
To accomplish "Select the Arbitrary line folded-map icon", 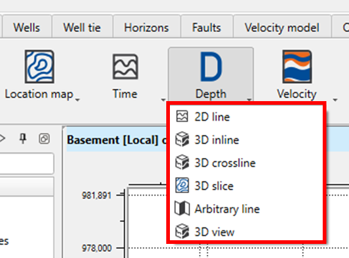I will (x=182, y=208).
